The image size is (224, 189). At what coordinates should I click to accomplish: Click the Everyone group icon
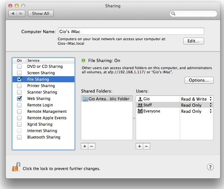coord(140,111)
